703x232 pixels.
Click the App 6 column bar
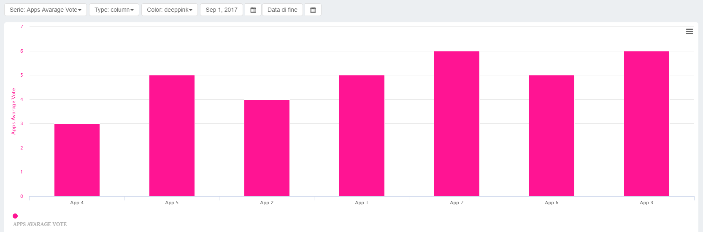[x=552, y=136]
